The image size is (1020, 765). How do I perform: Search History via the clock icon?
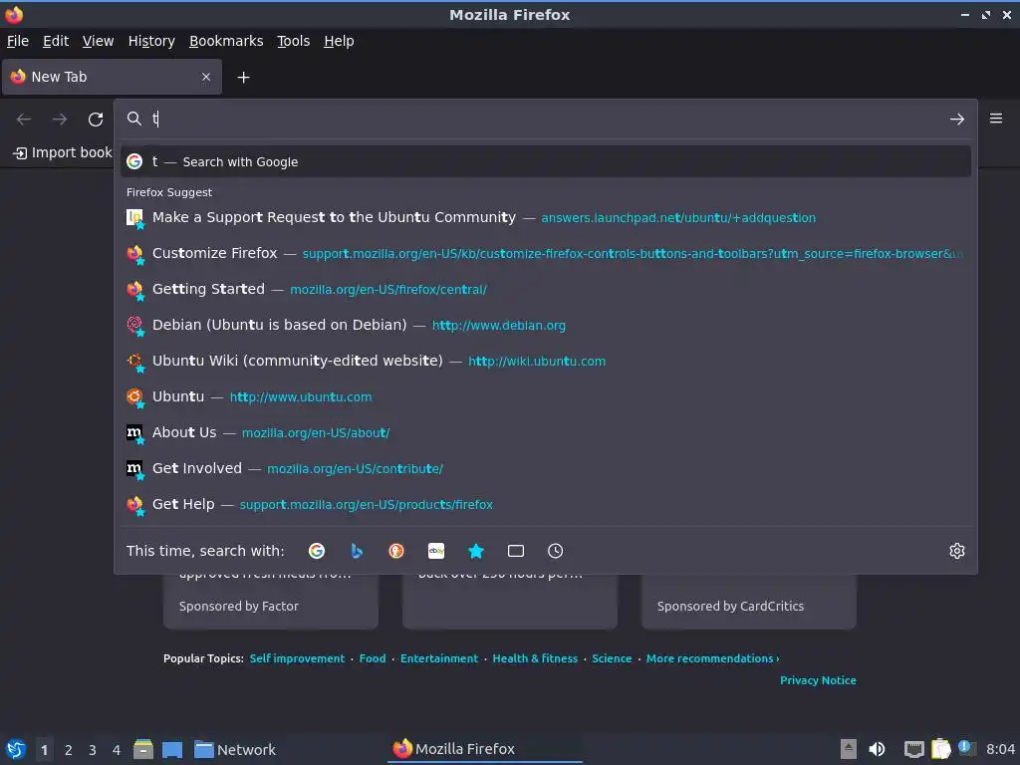(x=556, y=551)
